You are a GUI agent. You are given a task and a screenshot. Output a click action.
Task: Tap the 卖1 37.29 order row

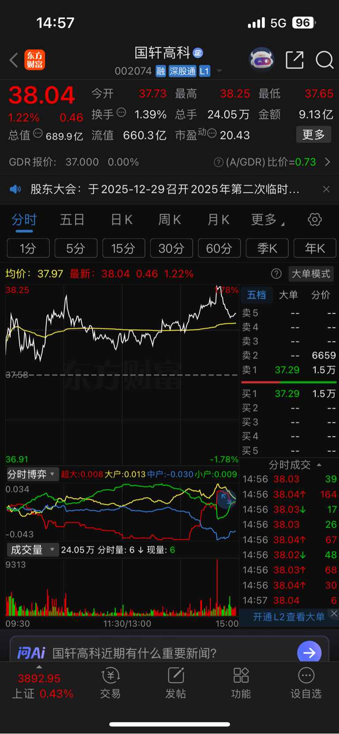click(289, 370)
